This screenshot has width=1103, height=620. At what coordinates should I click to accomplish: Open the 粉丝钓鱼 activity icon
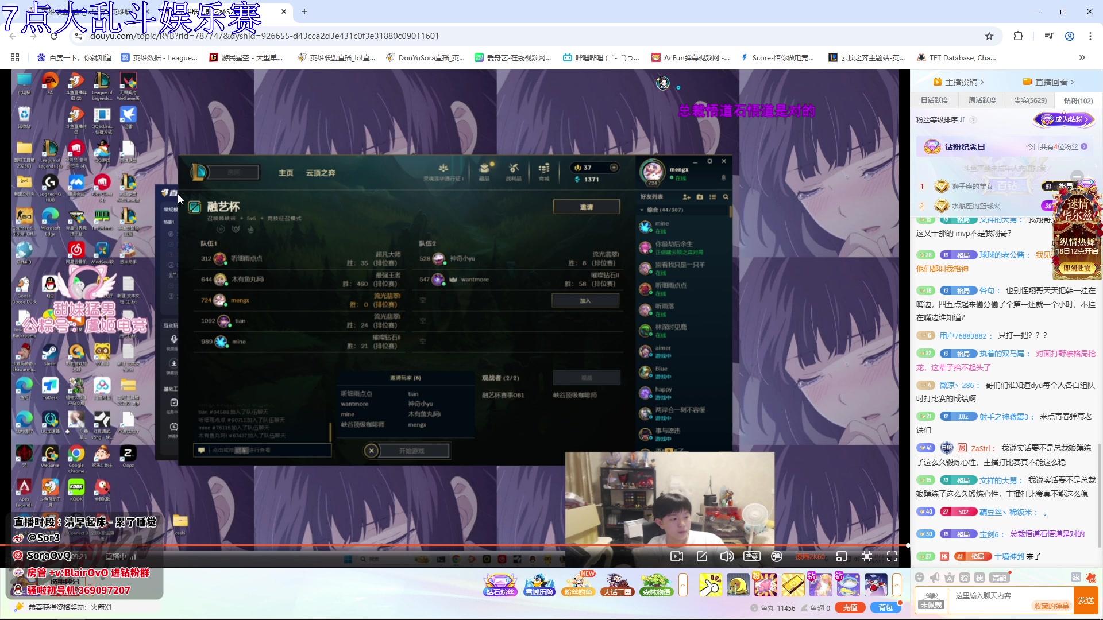(579, 585)
